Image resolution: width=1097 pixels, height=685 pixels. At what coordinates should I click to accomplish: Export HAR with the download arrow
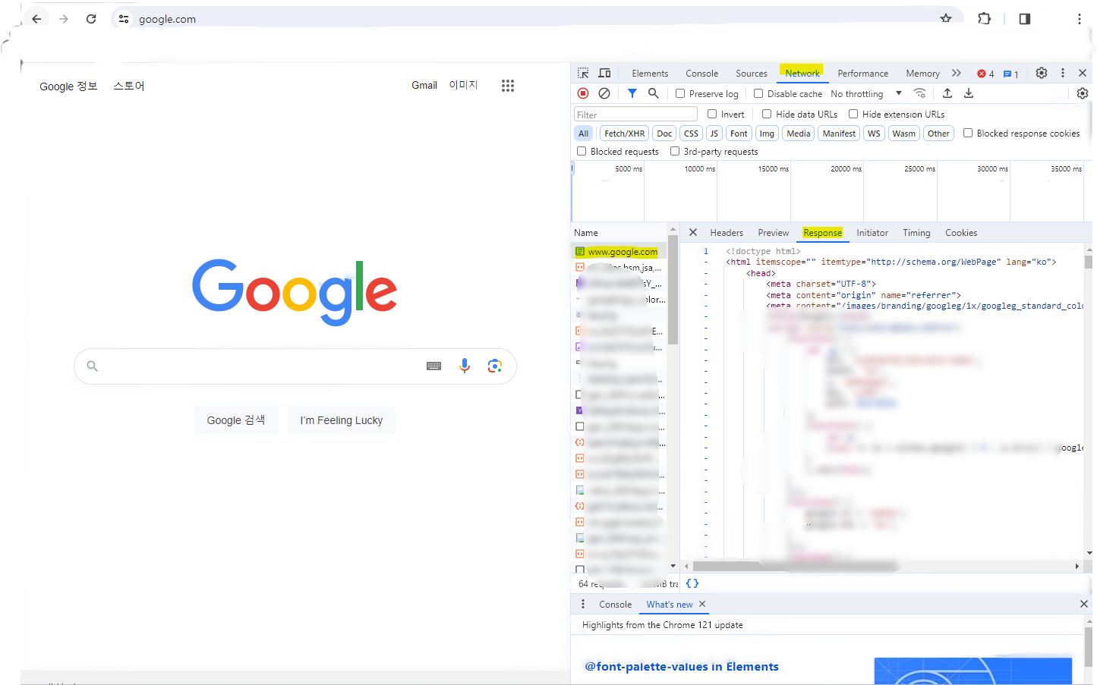(x=969, y=93)
